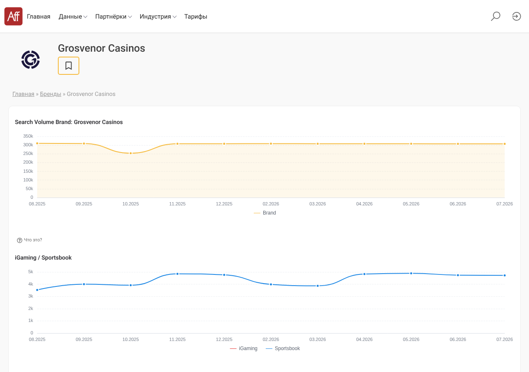Click the Grosvenor Casinos brand logo
The width and height of the screenshot is (529, 372).
(31, 60)
